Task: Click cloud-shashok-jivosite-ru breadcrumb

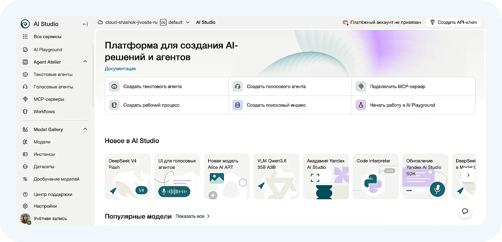Action: coord(131,22)
